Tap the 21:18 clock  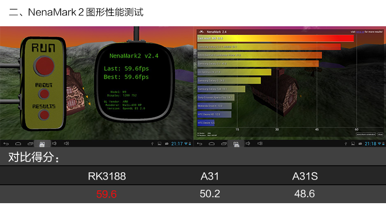click(x=371, y=144)
